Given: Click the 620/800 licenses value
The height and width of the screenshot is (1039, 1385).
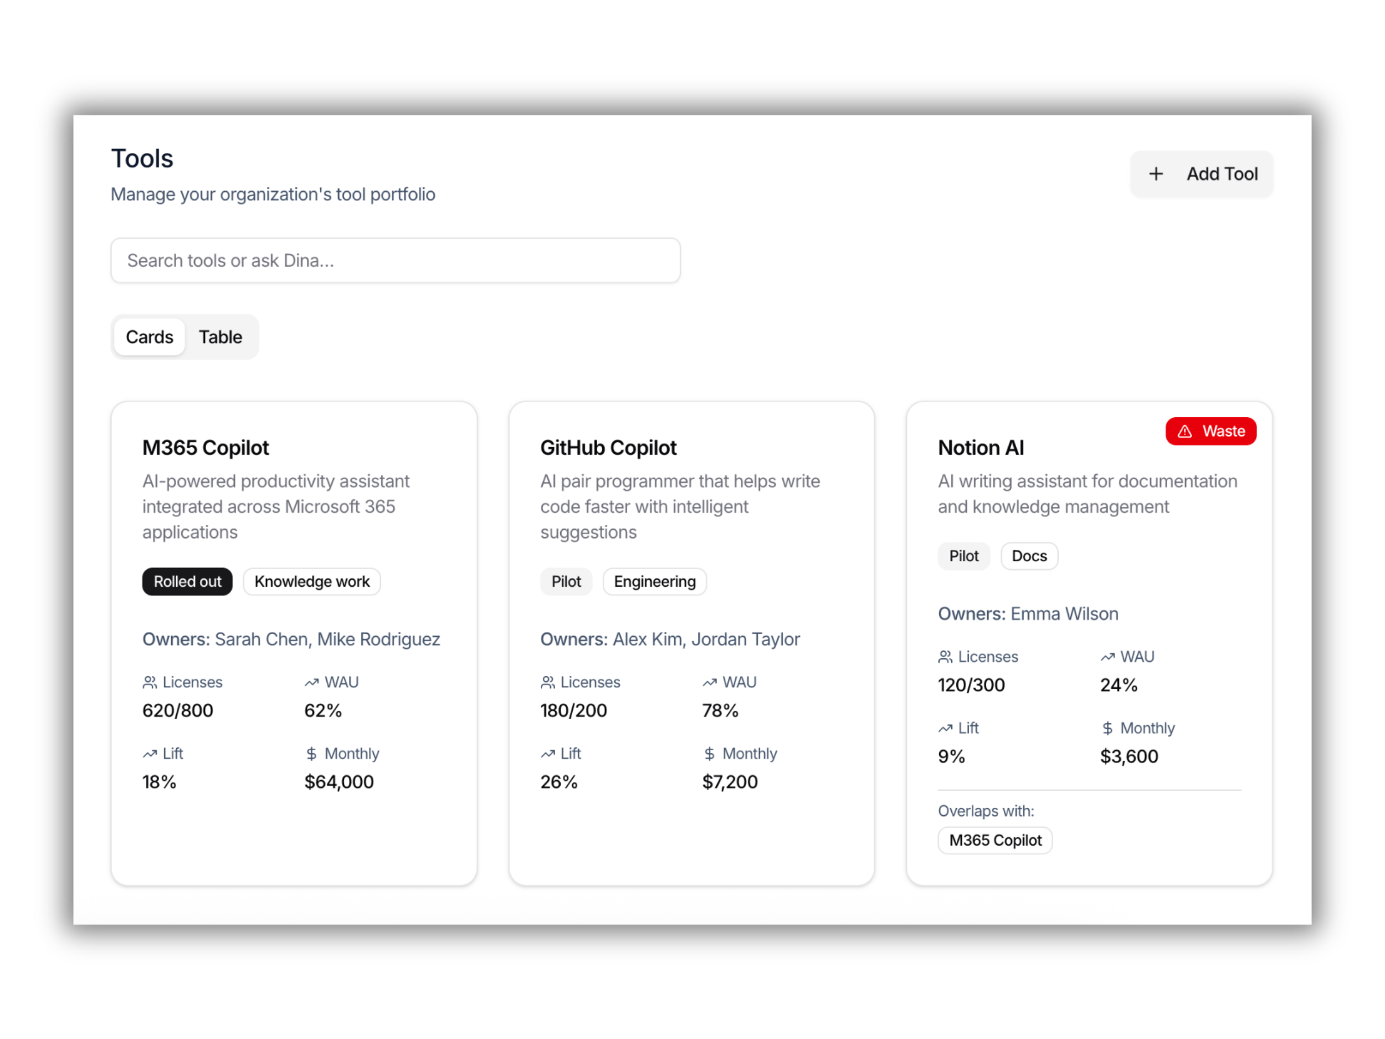Looking at the screenshot, I should coord(178,710).
